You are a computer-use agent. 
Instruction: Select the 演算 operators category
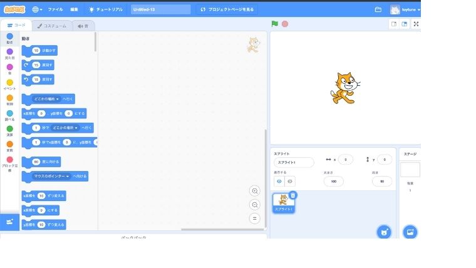10,131
